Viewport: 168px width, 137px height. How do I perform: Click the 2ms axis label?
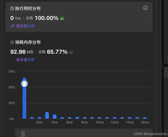pyautogui.click(x=40, y=122)
